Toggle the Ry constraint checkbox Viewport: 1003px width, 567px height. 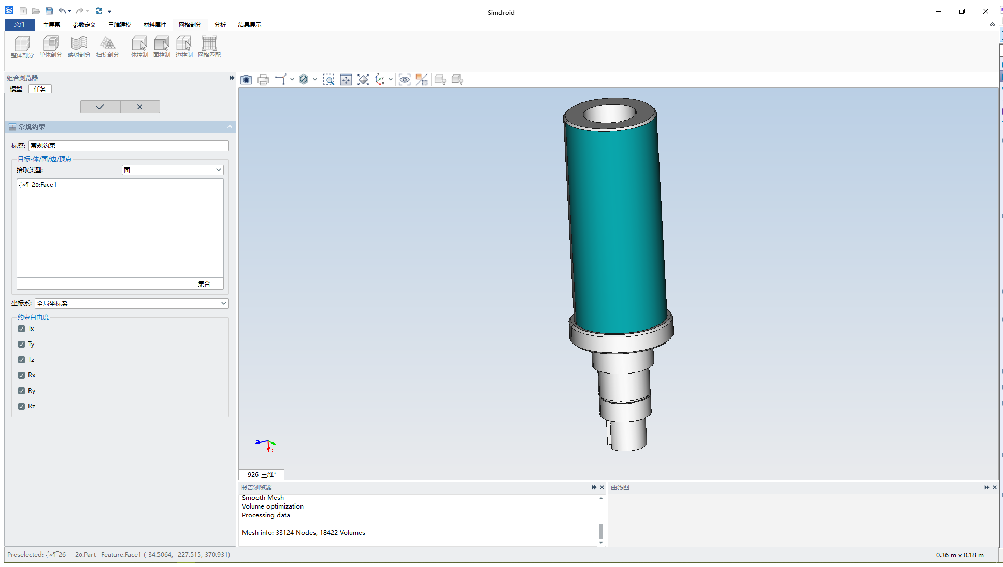click(21, 391)
